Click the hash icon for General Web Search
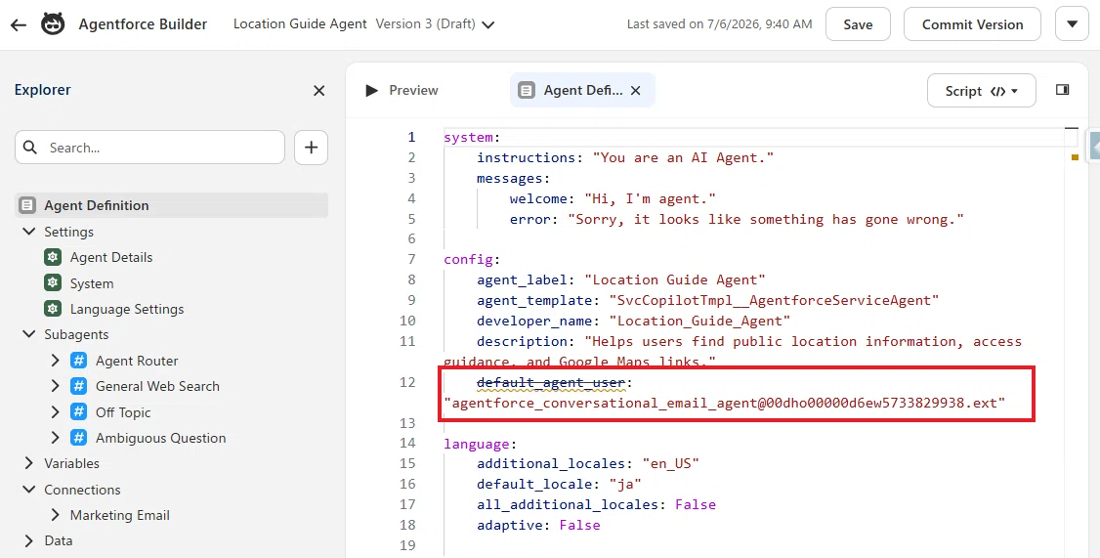This screenshot has height=558, width=1100. click(78, 386)
